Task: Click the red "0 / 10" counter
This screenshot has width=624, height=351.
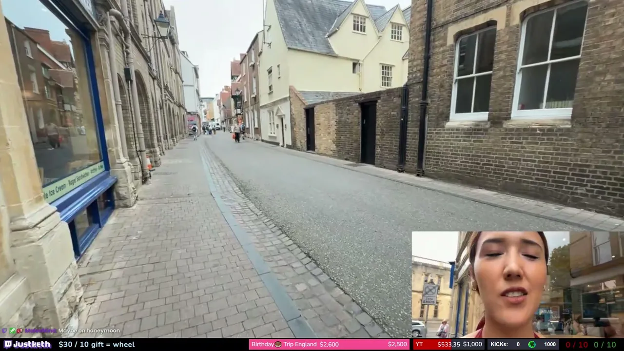Action: 577,345
